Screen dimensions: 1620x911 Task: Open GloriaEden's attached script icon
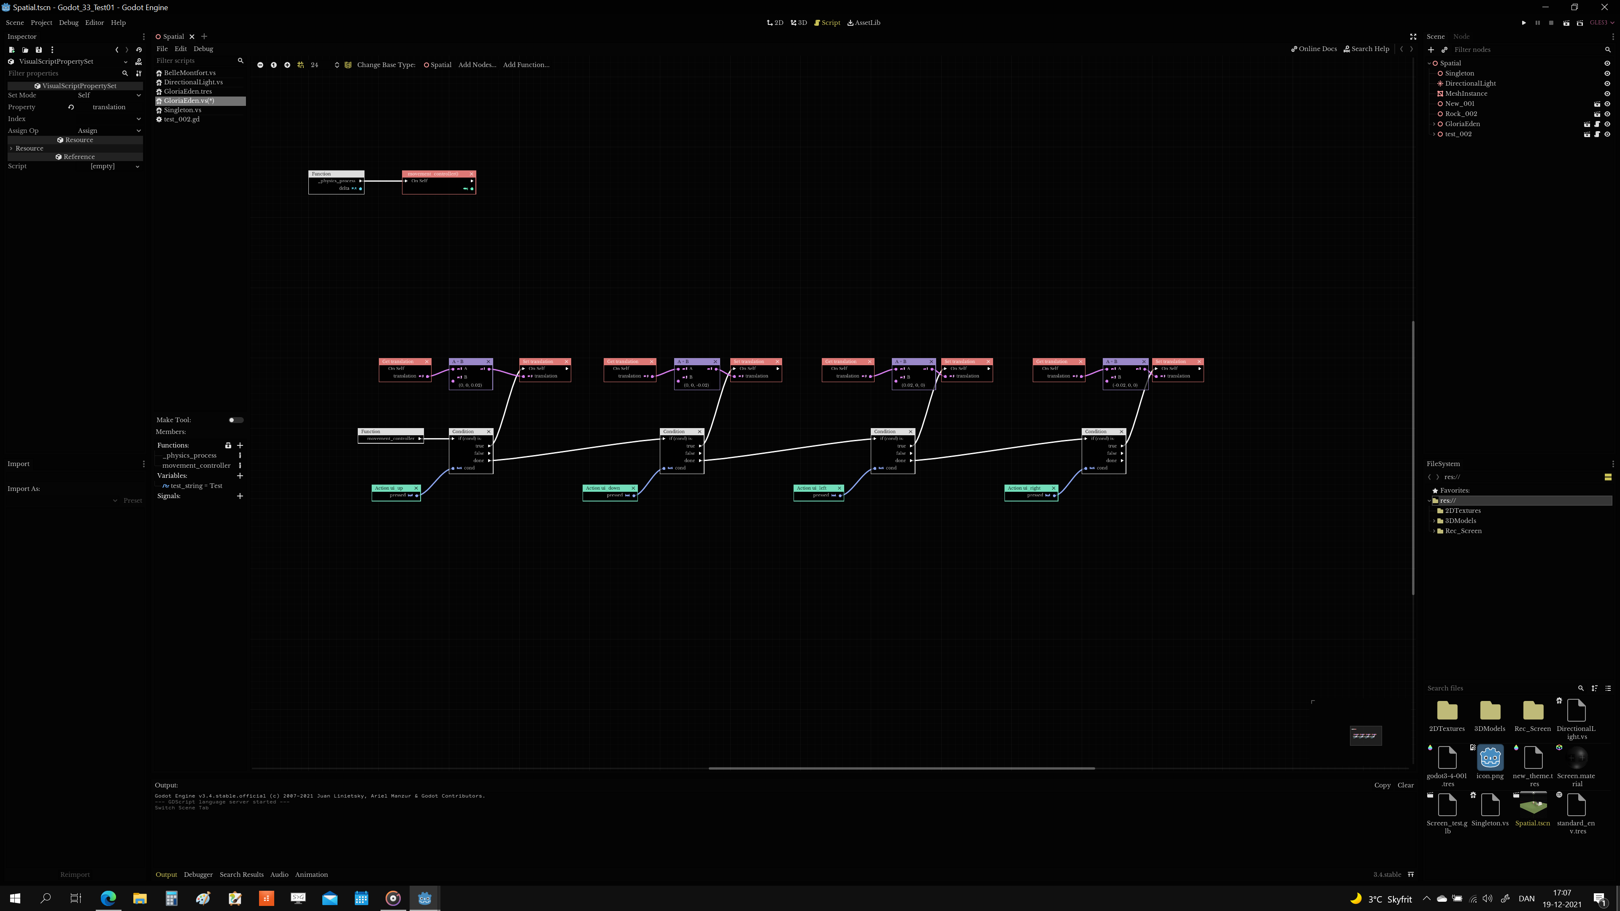1597,124
